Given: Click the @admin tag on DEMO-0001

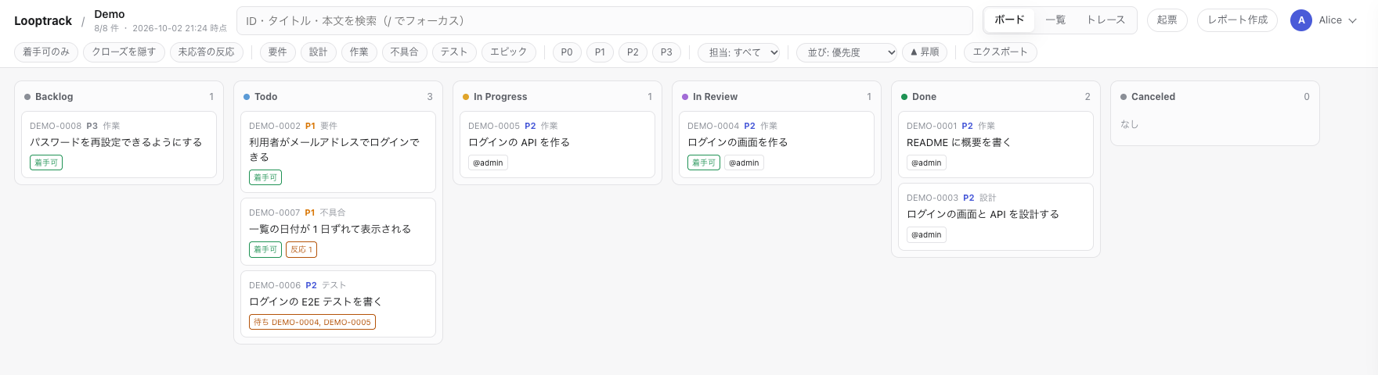Looking at the screenshot, I should pyautogui.click(x=926, y=162).
